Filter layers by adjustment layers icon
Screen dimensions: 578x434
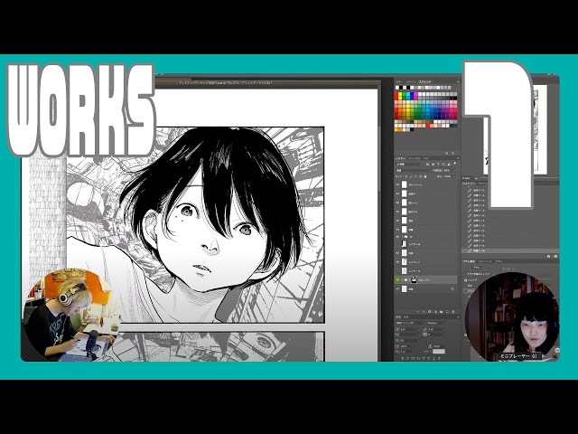click(433, 164)
